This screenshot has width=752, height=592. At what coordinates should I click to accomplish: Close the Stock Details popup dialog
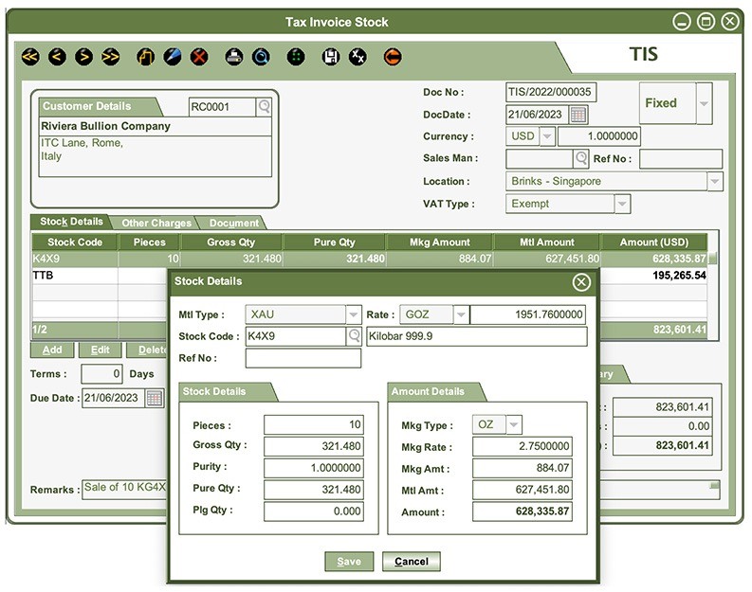[581, 282]
